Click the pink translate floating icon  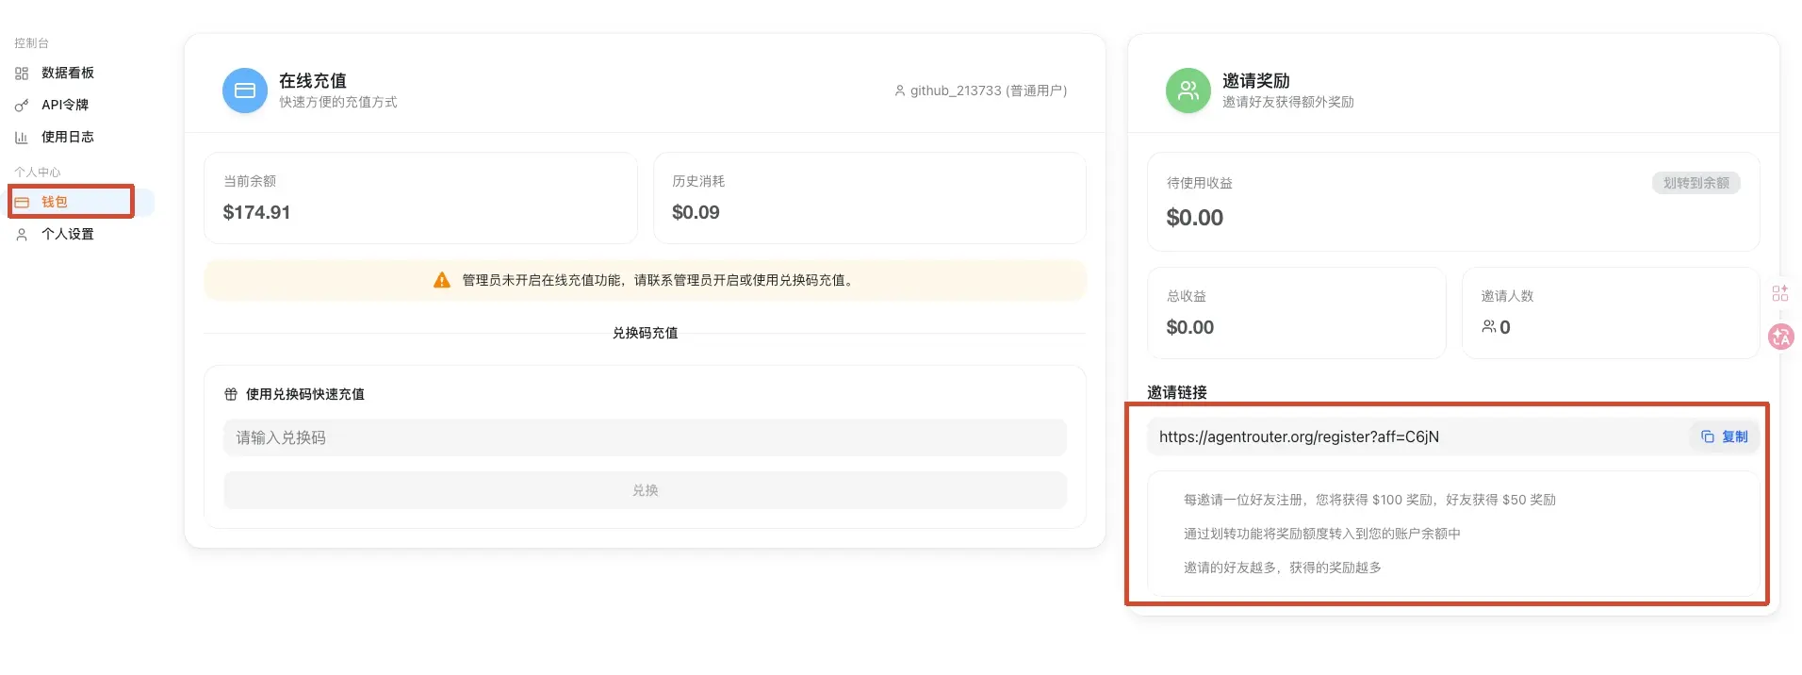click(x=1781, y=337)
